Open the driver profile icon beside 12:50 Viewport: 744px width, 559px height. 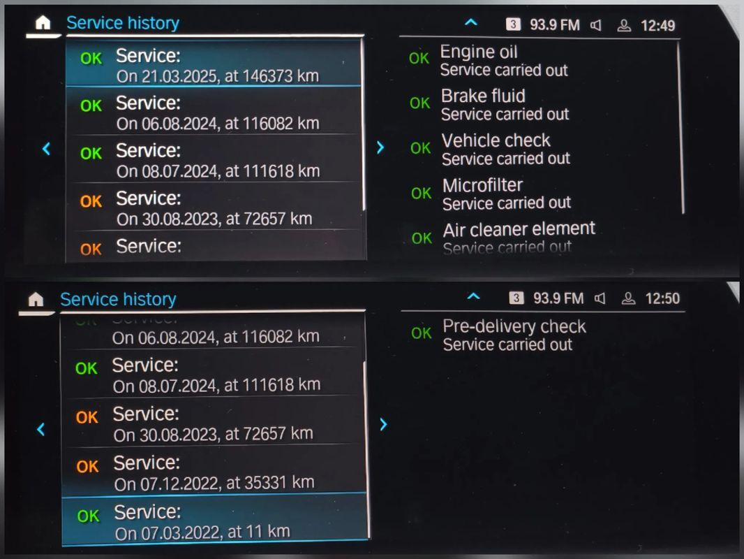(x=628, y=298)
